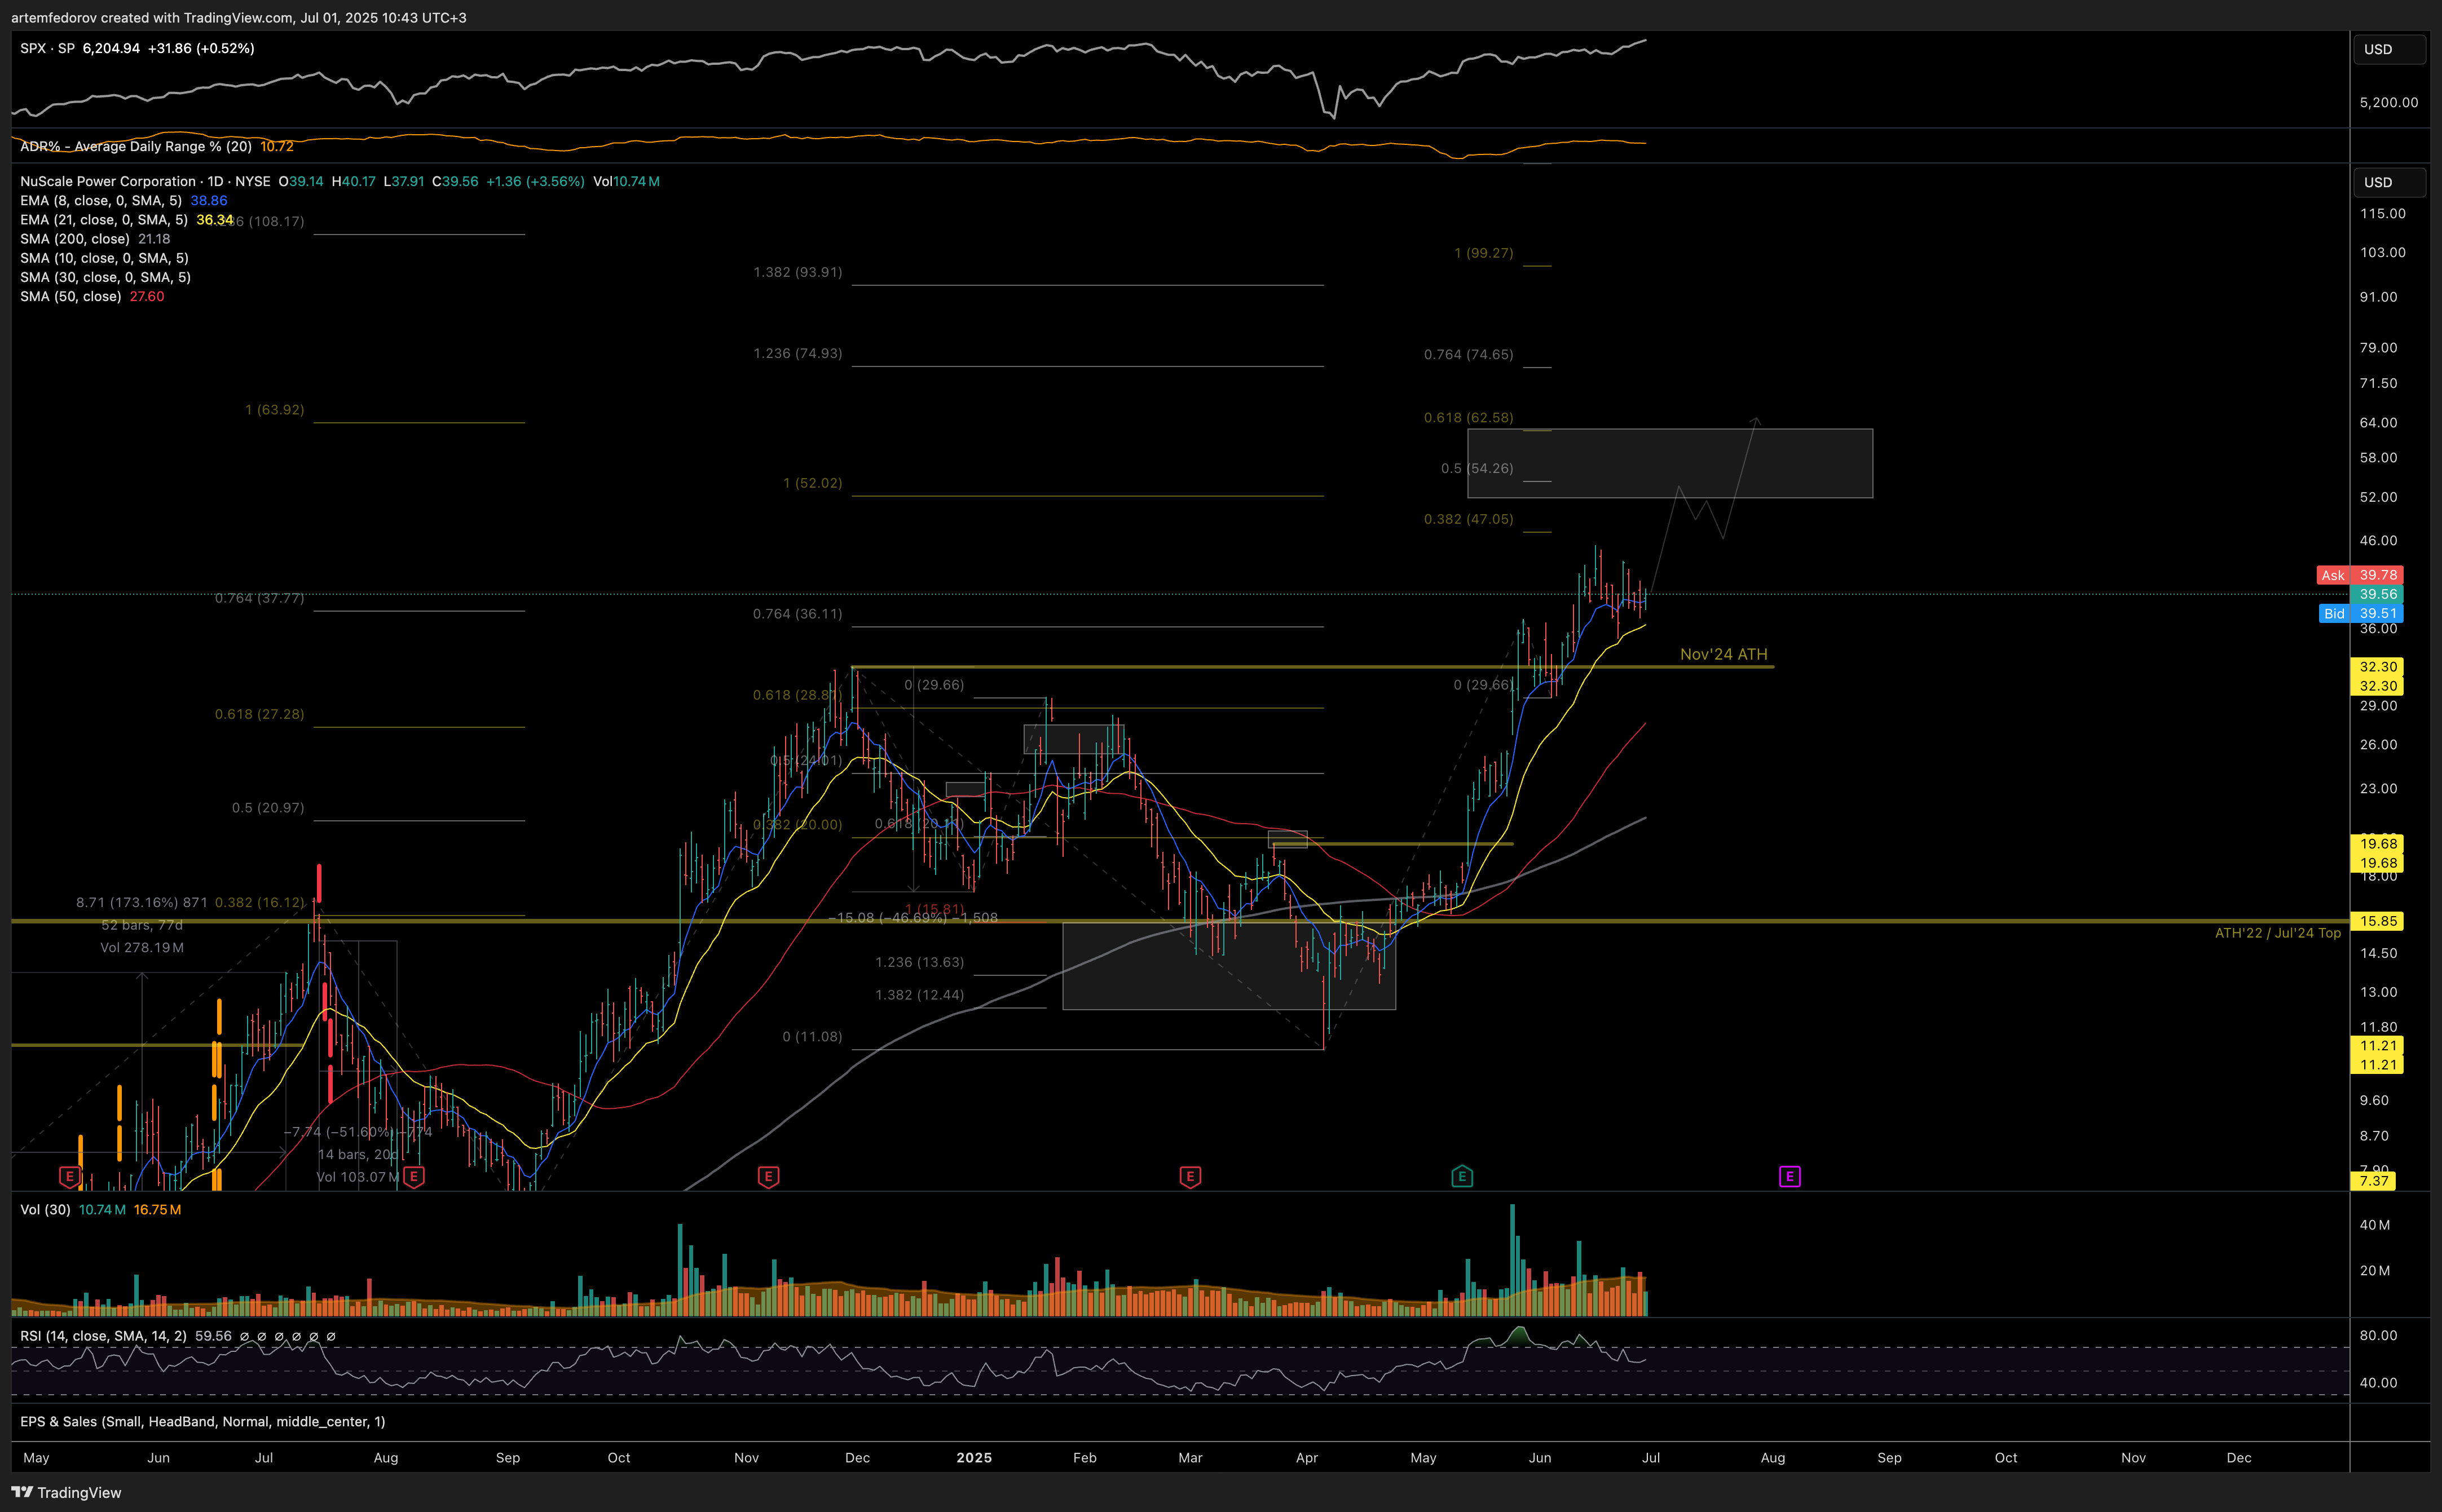The image size is (2442, 1512).
Task: Click the Vol (30) indicator legend
Action: 45,1209
